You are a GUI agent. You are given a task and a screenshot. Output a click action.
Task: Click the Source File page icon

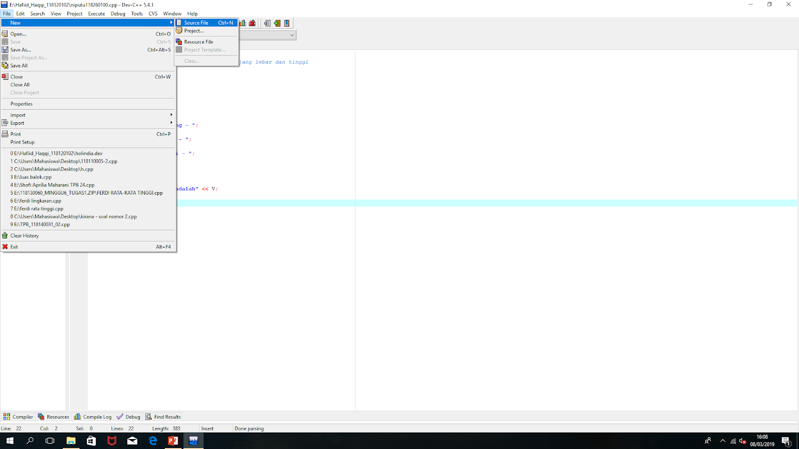(x=179, y=22)
